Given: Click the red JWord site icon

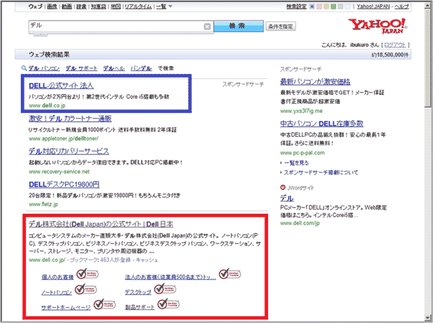Looking at the screenshot, I should coord(282,188).
